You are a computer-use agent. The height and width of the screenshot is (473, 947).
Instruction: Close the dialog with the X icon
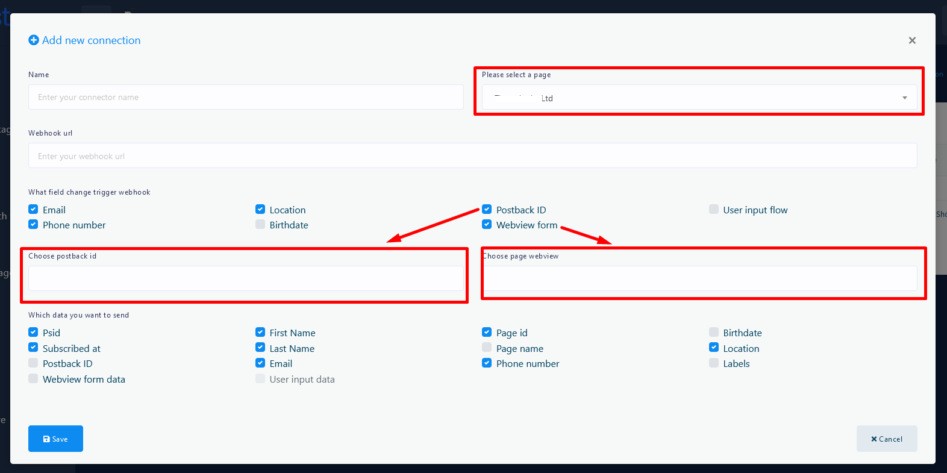(912, 40)
